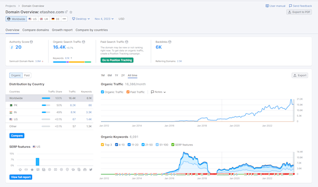This screenshot has height=187, width=318.
Task: Click the blue SERP features bar
Action: tap(37, 162)
